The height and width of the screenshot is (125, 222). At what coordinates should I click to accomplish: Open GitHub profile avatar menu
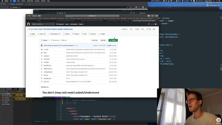[x=156, y=24]
